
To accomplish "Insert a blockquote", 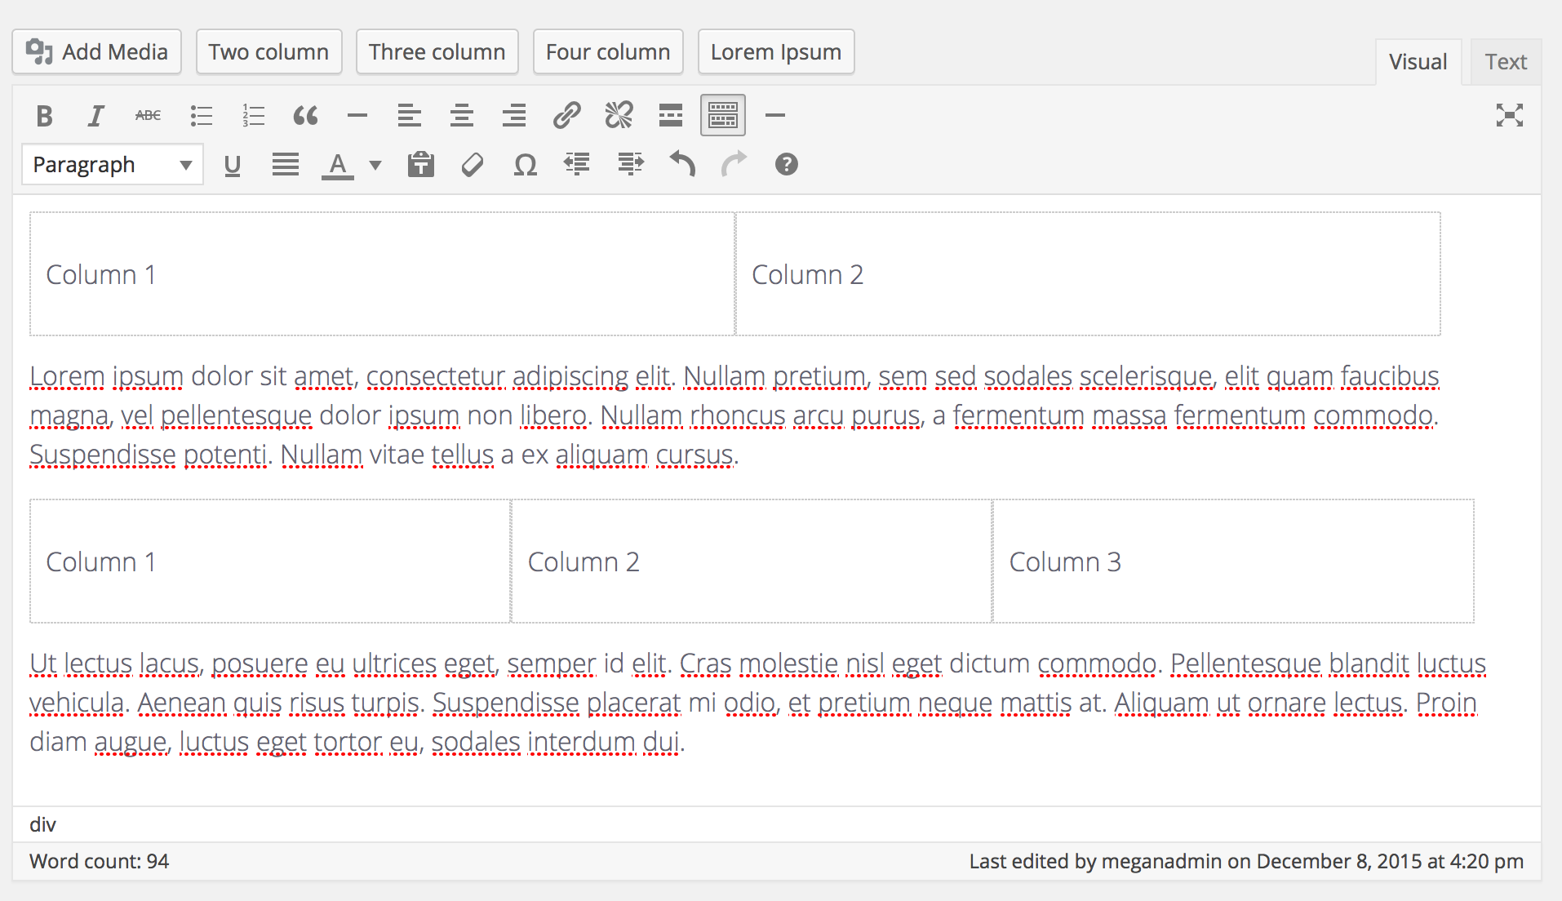I will pos(305,116).
